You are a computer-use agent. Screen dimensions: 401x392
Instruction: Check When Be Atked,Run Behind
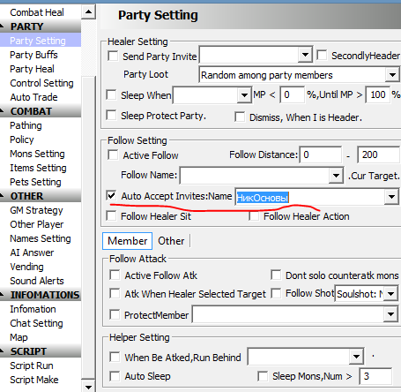click(x=115, y=357)
